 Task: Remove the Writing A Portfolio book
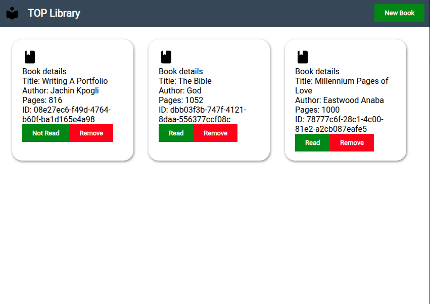click(91, 133)
